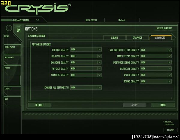Open the Single Player menu
Viewport: 180px width, 140px height.
point(12,49)
